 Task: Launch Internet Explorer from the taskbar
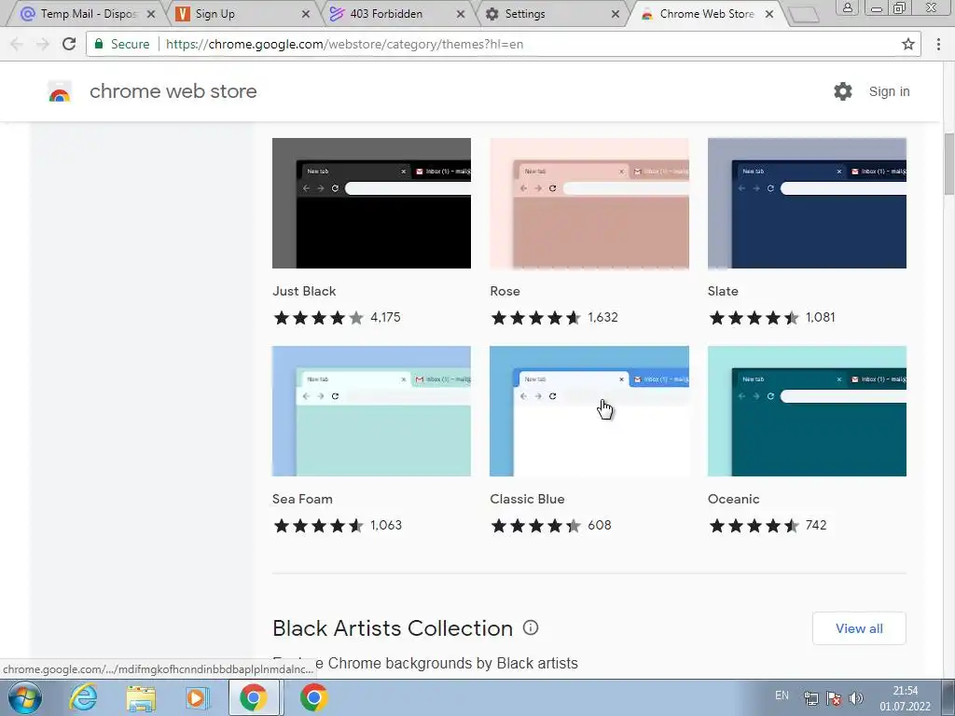click(x=83, y=697)
